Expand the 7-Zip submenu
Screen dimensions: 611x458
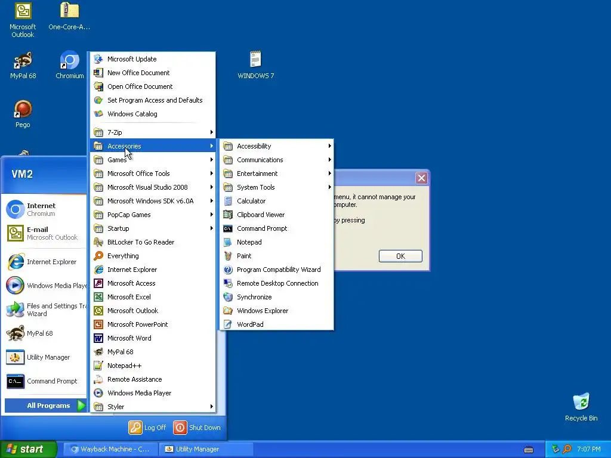coord(153,132)
